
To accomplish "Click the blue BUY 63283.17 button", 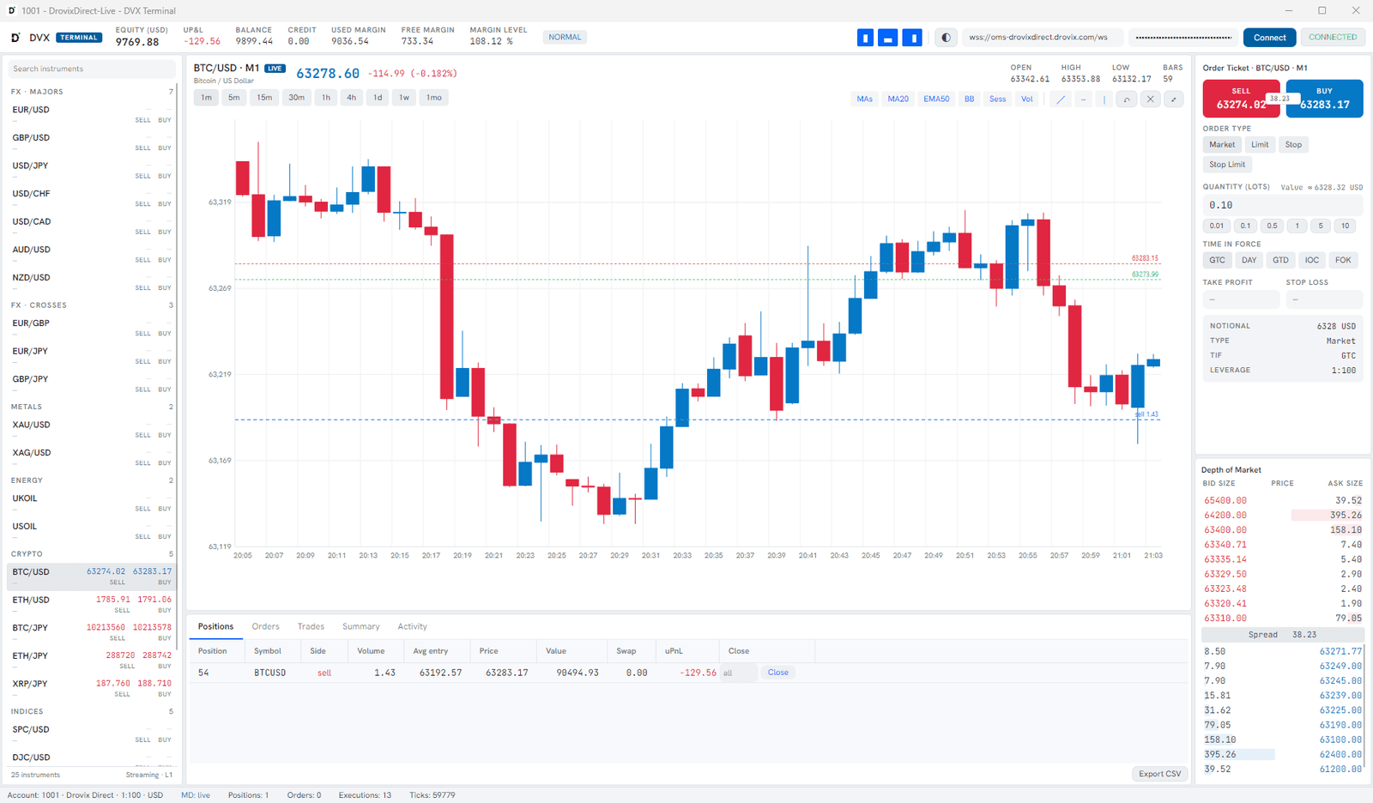I will [1324, 99].
